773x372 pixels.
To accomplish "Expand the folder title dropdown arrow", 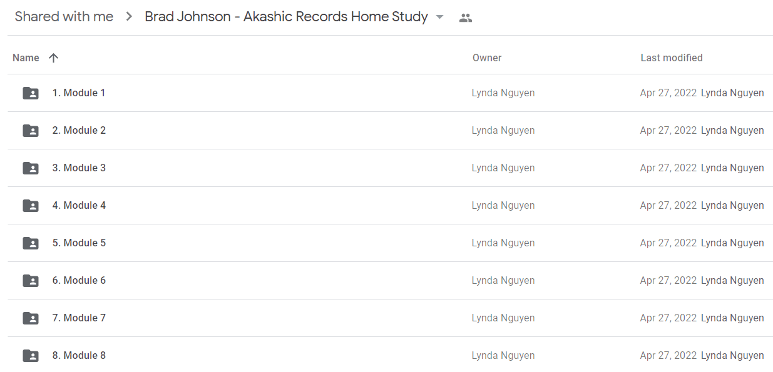I will pos(439,17).
